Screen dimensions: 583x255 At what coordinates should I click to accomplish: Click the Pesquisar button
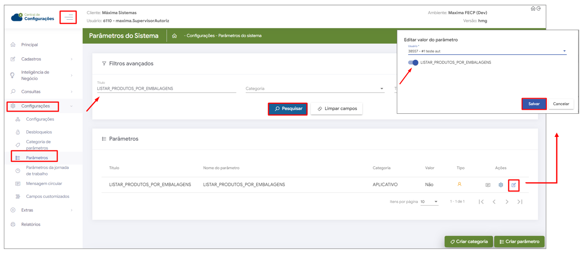pyautogui.click(x=288, y=108)
